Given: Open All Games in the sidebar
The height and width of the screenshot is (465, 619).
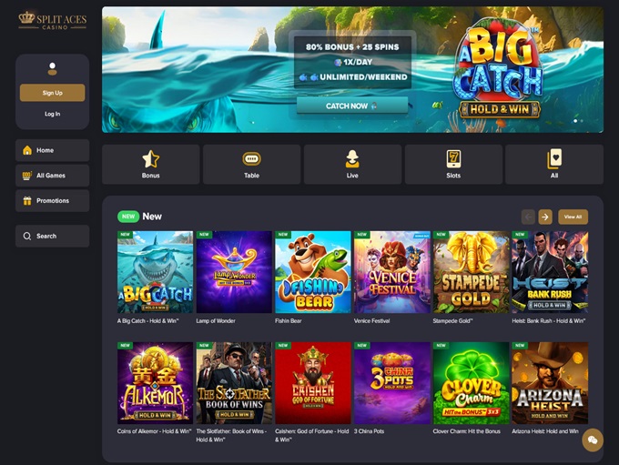Looking at the screenshot, I should 52,176.
